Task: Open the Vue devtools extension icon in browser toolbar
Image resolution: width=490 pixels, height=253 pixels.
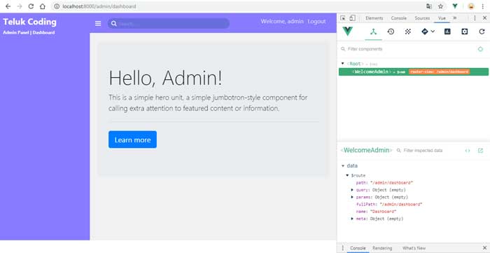Action: [x=455, y=6]
